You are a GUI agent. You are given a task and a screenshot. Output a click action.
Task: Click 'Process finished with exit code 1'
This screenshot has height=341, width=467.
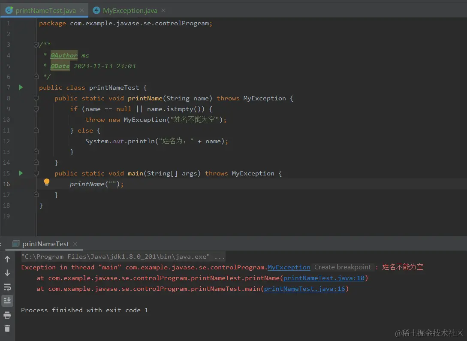click(84, 310)
